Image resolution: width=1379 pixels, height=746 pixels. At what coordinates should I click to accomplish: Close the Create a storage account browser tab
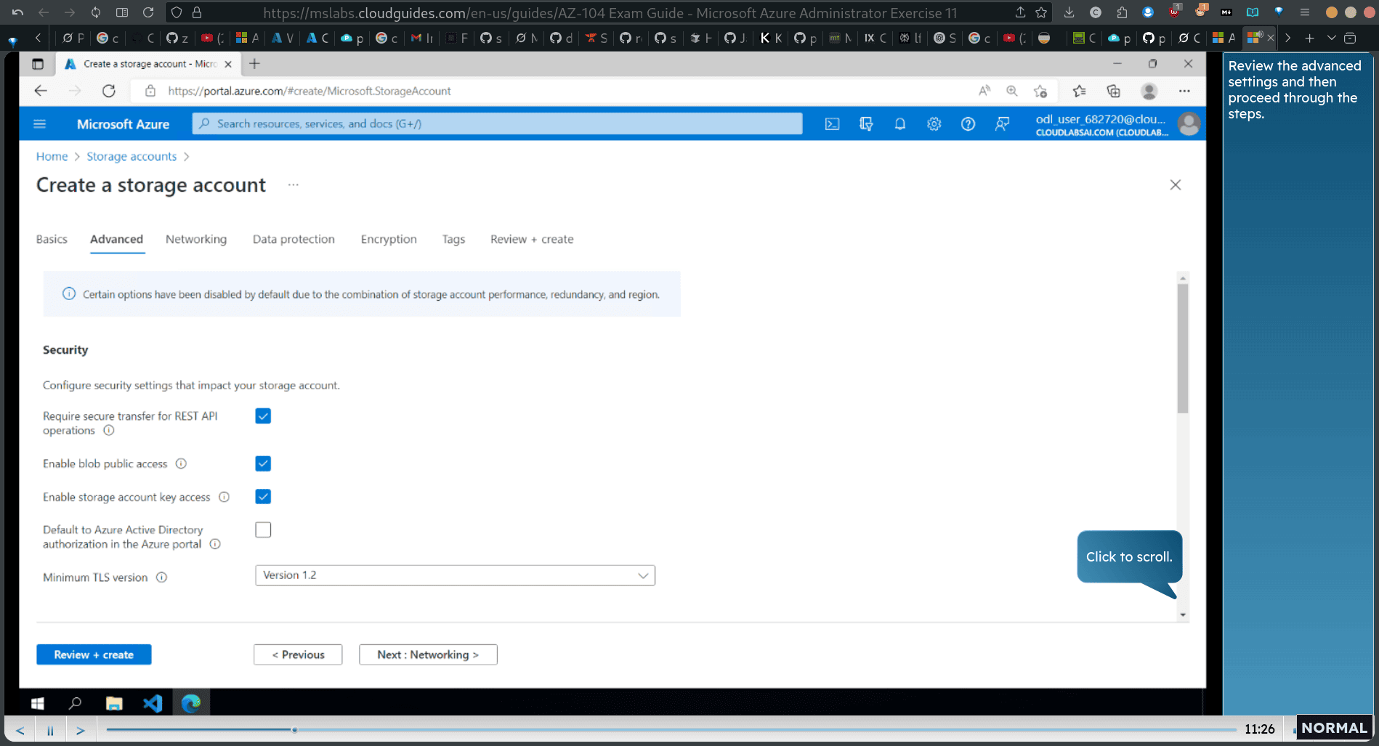228,64
